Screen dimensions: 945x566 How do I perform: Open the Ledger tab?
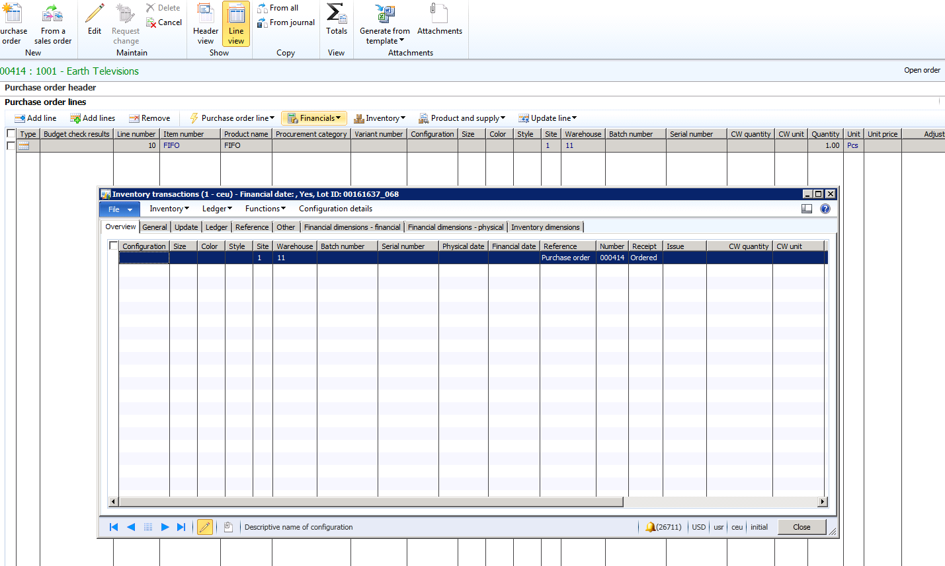point(216,227)
